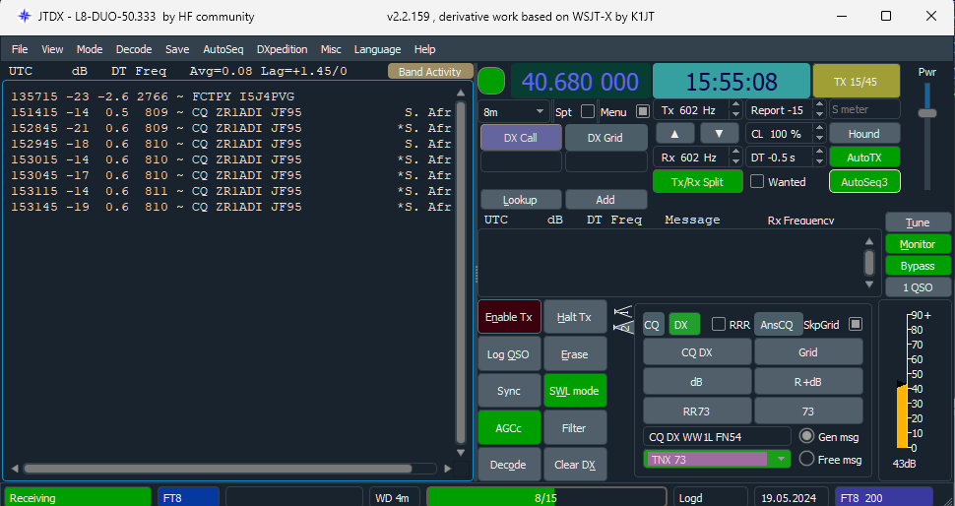This screenshot has width=955, height=506.
Task: Click the Rx Frequency pane scrollbar
Action: pyautogui.click(x=869, y=263)
